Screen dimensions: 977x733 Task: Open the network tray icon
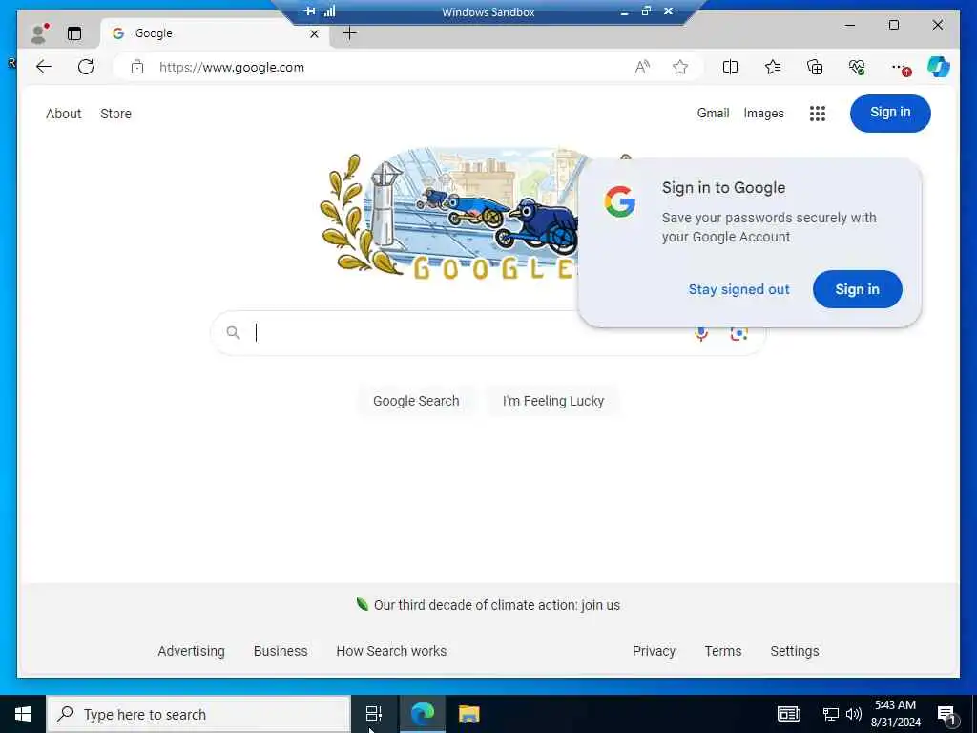(x=831, y=714)
